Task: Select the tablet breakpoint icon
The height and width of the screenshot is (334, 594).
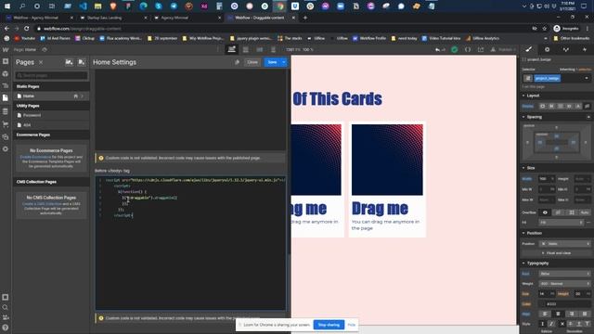Action: 245,49
